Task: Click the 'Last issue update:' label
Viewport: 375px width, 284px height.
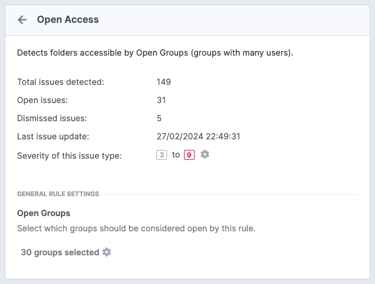Action: pyautogui.click(x=53, y=136)
